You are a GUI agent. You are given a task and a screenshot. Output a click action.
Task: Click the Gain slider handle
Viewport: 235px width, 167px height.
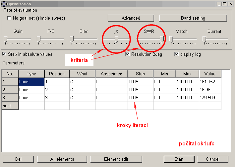pyautogui.click(x=5, y=39)
